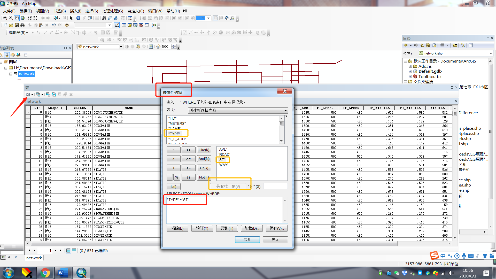Open the Bookmarks menu

pos(59,11)
